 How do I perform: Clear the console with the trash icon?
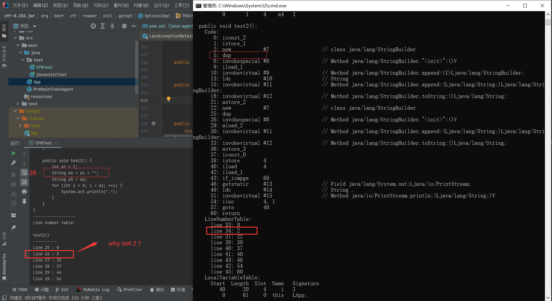point(24,201)
